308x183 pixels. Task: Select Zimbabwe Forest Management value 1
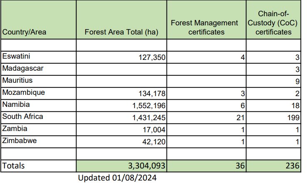[243, 142]
